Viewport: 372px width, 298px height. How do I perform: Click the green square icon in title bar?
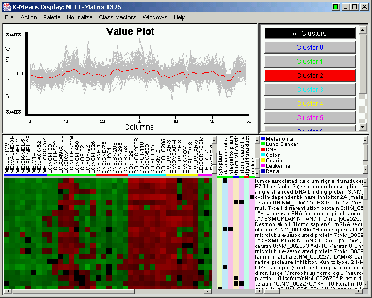click(x=335, y=7)
